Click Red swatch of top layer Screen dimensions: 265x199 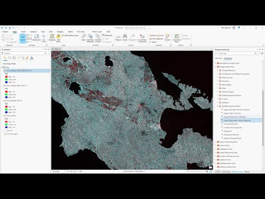coord(6,77)
